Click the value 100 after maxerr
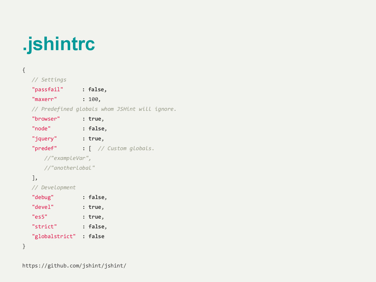 (x=93, y=99)
